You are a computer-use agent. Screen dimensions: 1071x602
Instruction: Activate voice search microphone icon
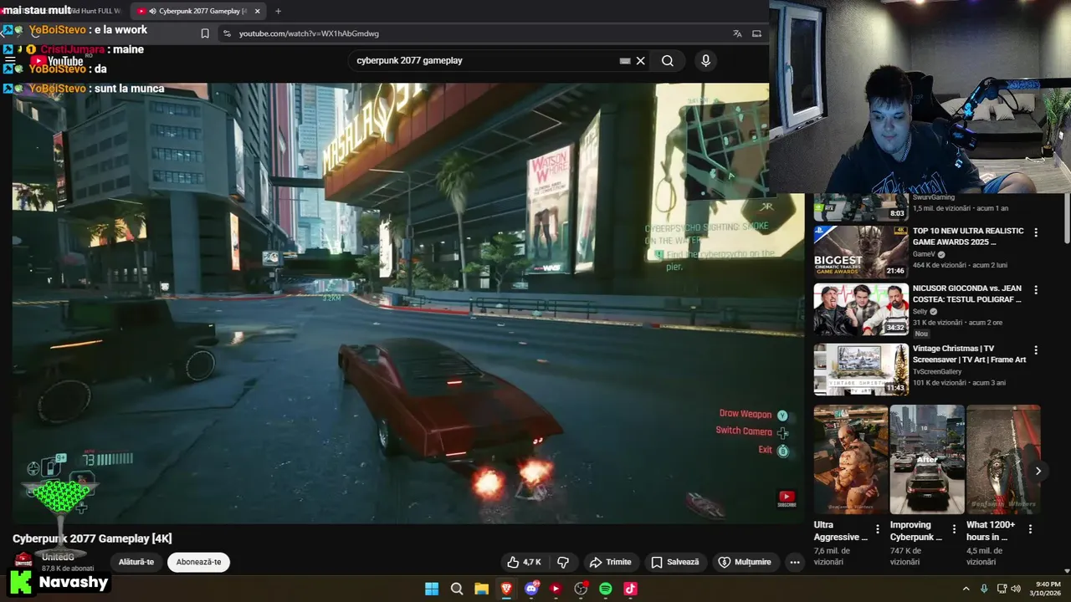705,60
